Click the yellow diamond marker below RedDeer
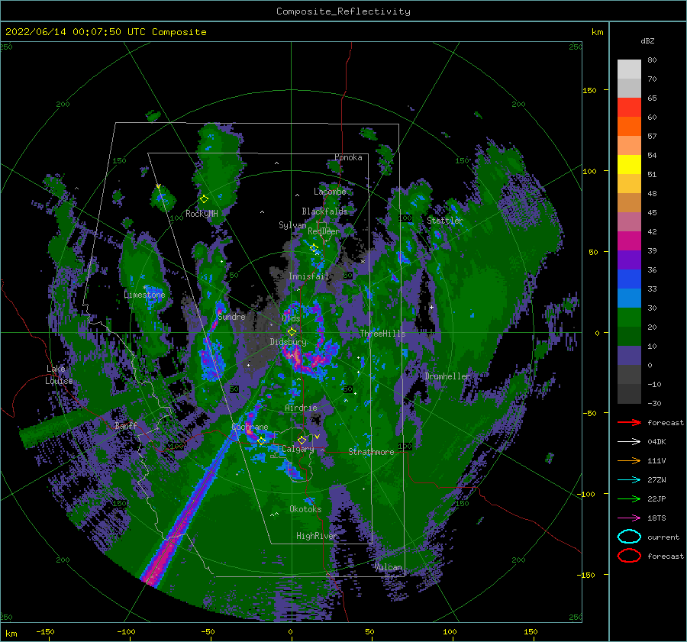This screenshot has width=687, height=642. [x=314, y=248]
